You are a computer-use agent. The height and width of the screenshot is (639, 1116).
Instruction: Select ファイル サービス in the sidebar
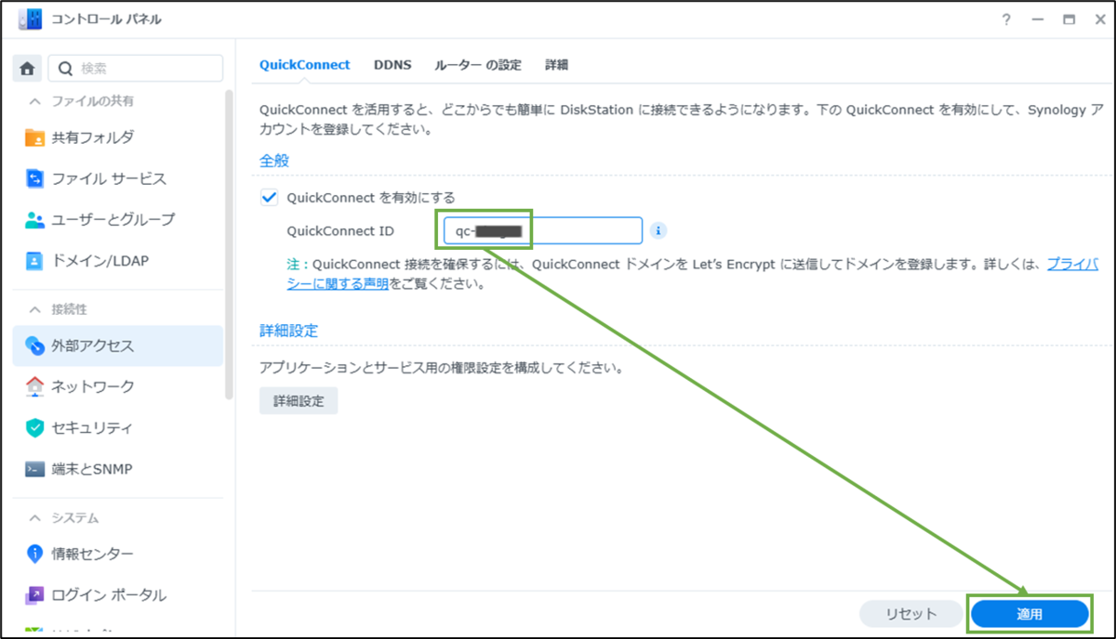118,178
